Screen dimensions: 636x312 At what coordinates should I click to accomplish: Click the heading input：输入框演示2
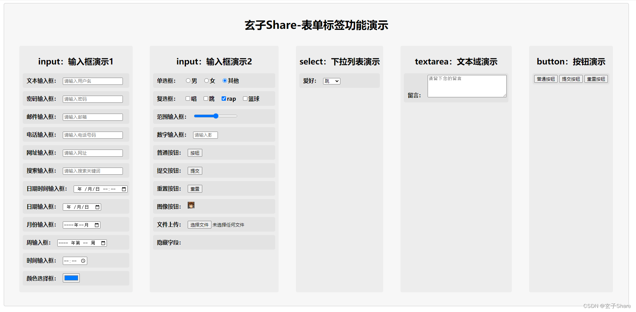coord(214,62)
